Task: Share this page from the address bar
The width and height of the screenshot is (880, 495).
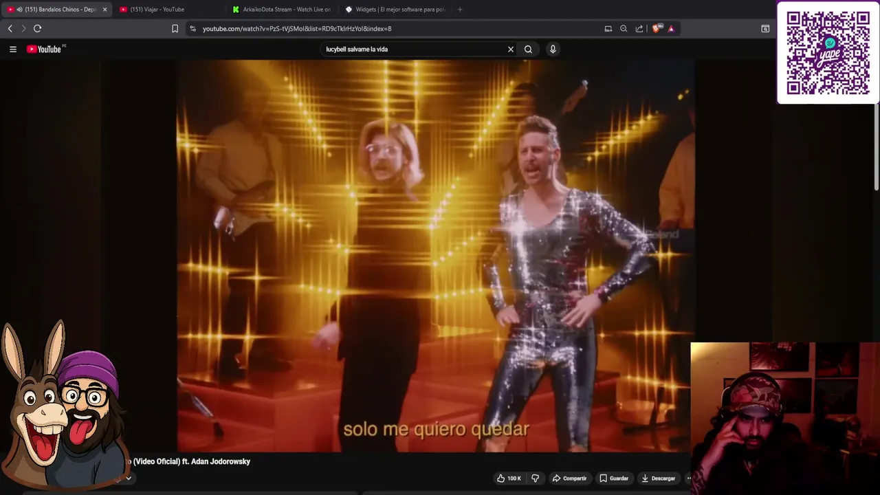Action: tap(639, 28)
